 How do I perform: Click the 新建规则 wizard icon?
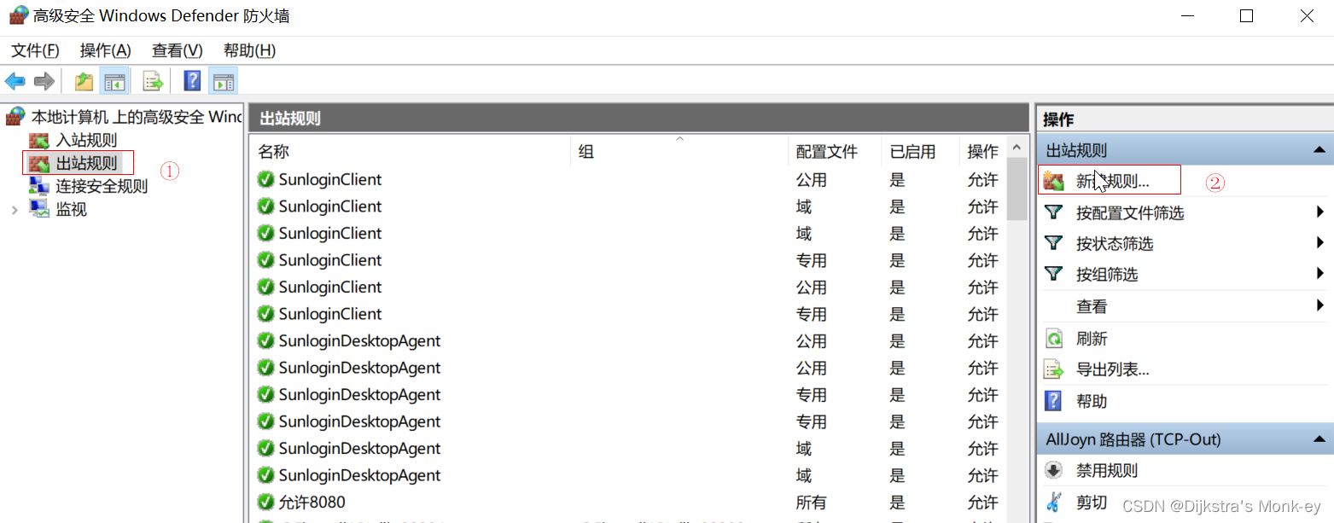(x=1054, y=179)
